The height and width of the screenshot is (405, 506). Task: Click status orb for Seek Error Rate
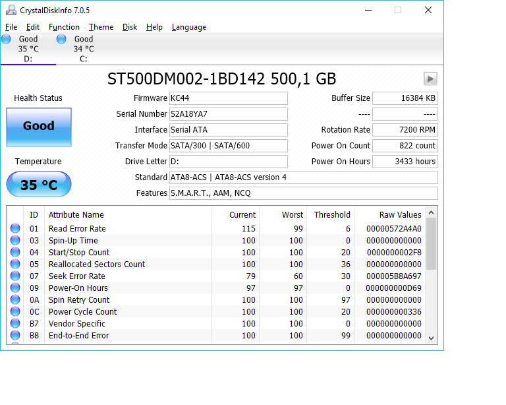click(x=15, y=276)
